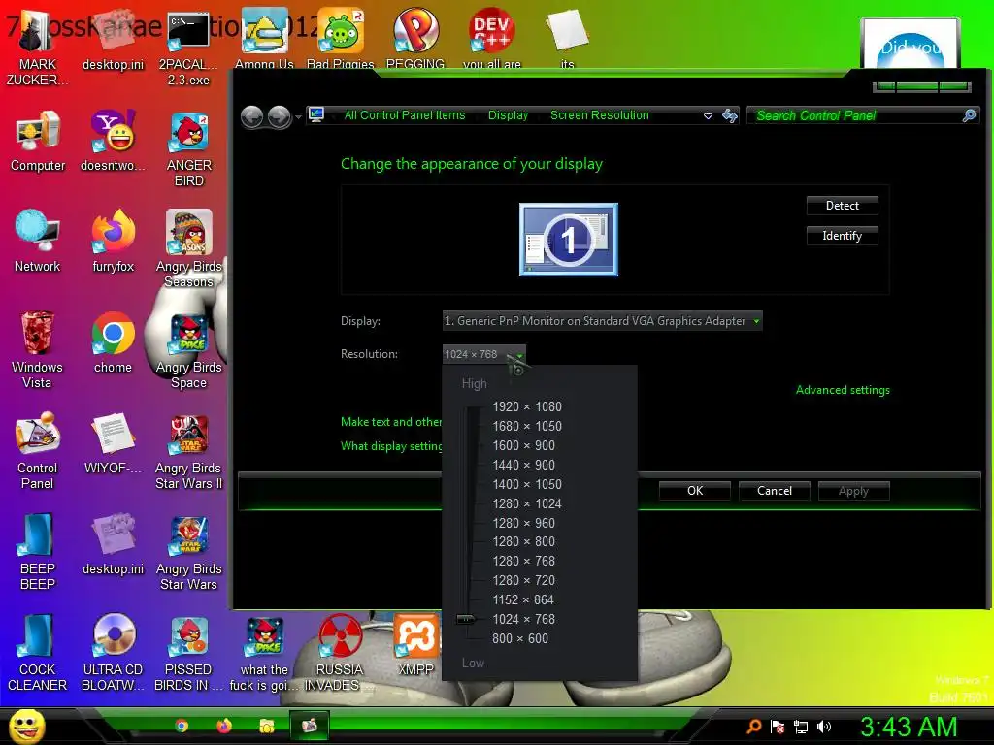Select the PISSED BIRDS IN... icon
Image resolution: width=994 pixels, height=745 pixels.
(x=188, y=653)
